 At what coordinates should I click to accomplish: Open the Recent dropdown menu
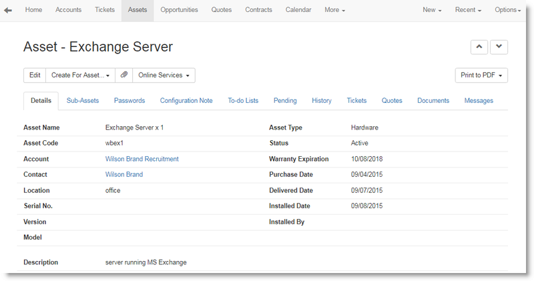(x=468, y=10)
